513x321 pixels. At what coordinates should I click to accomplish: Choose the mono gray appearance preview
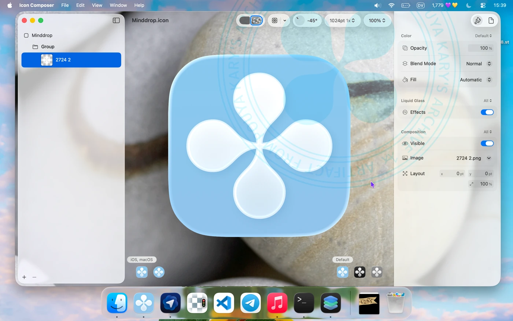377,272
